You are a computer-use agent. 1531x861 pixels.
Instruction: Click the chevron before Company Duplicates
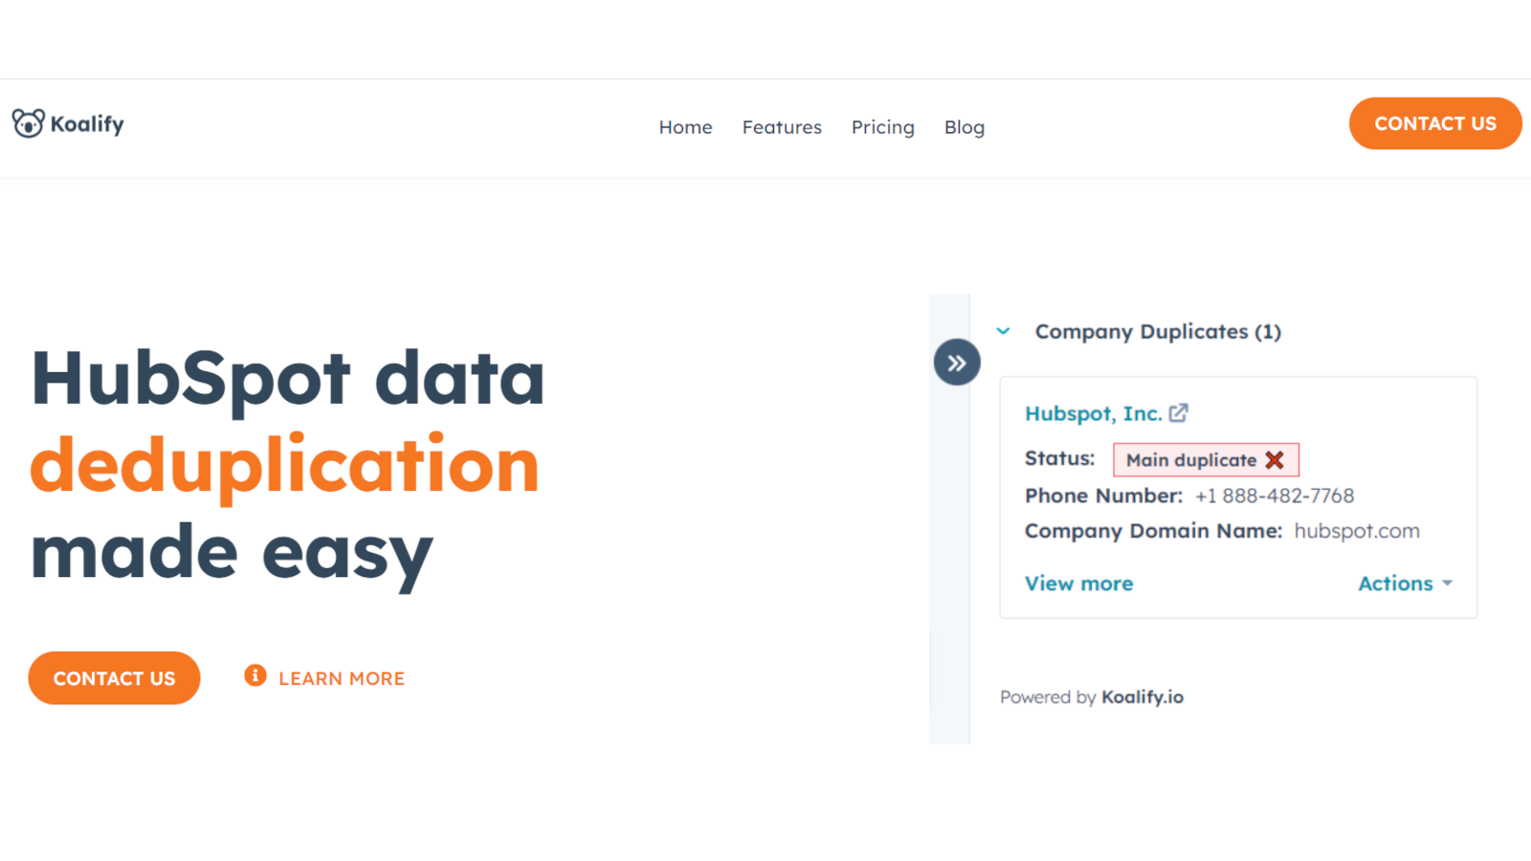(x=1003, y=331)
